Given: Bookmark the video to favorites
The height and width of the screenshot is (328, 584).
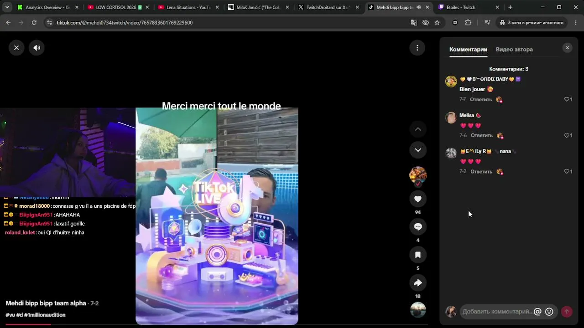Looking at the screenshot, I should [417, 255].
